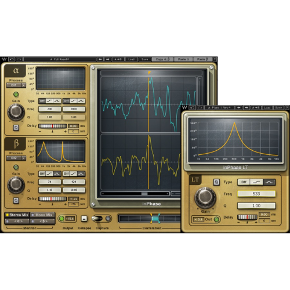
Task: Click Copy alpha-beta settings button
Action: [x=162, y=59]
